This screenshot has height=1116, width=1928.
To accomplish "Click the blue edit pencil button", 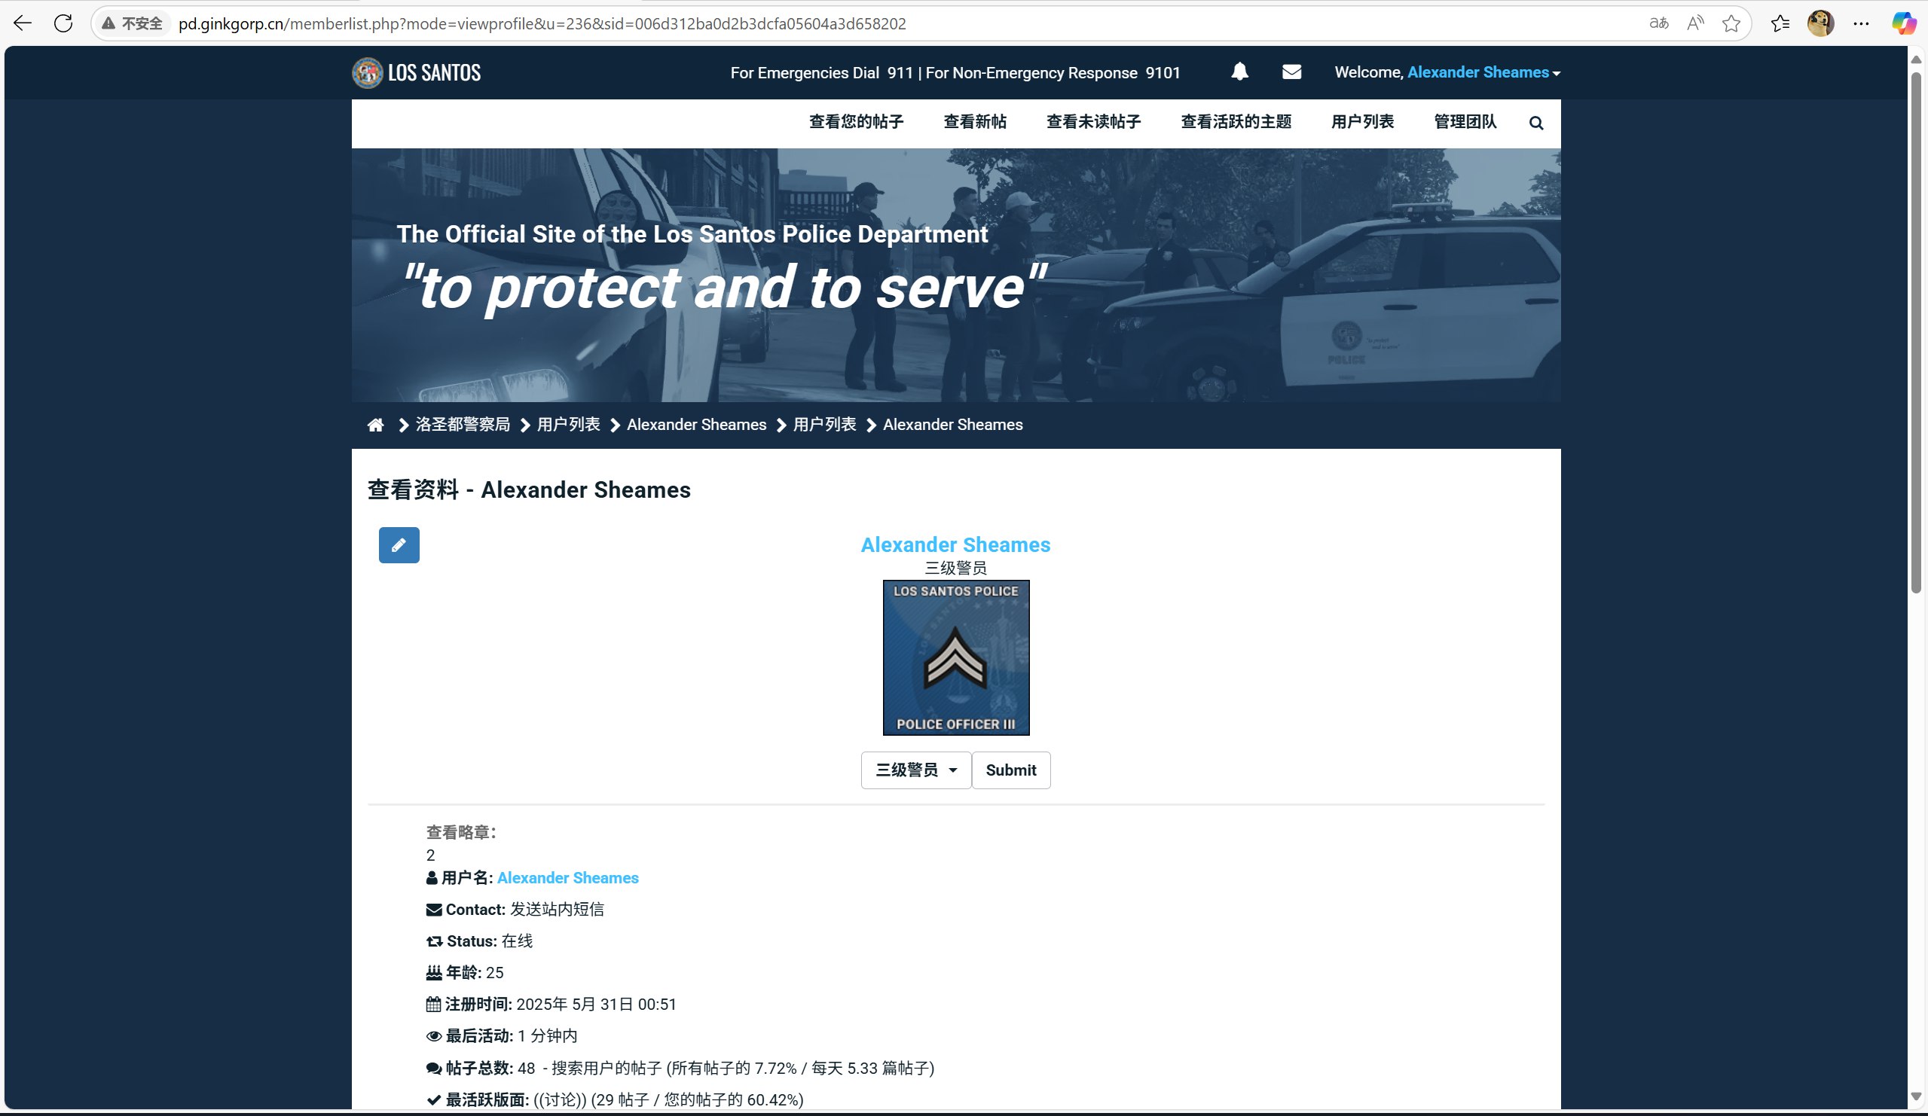I will click(x=399, y=545).
